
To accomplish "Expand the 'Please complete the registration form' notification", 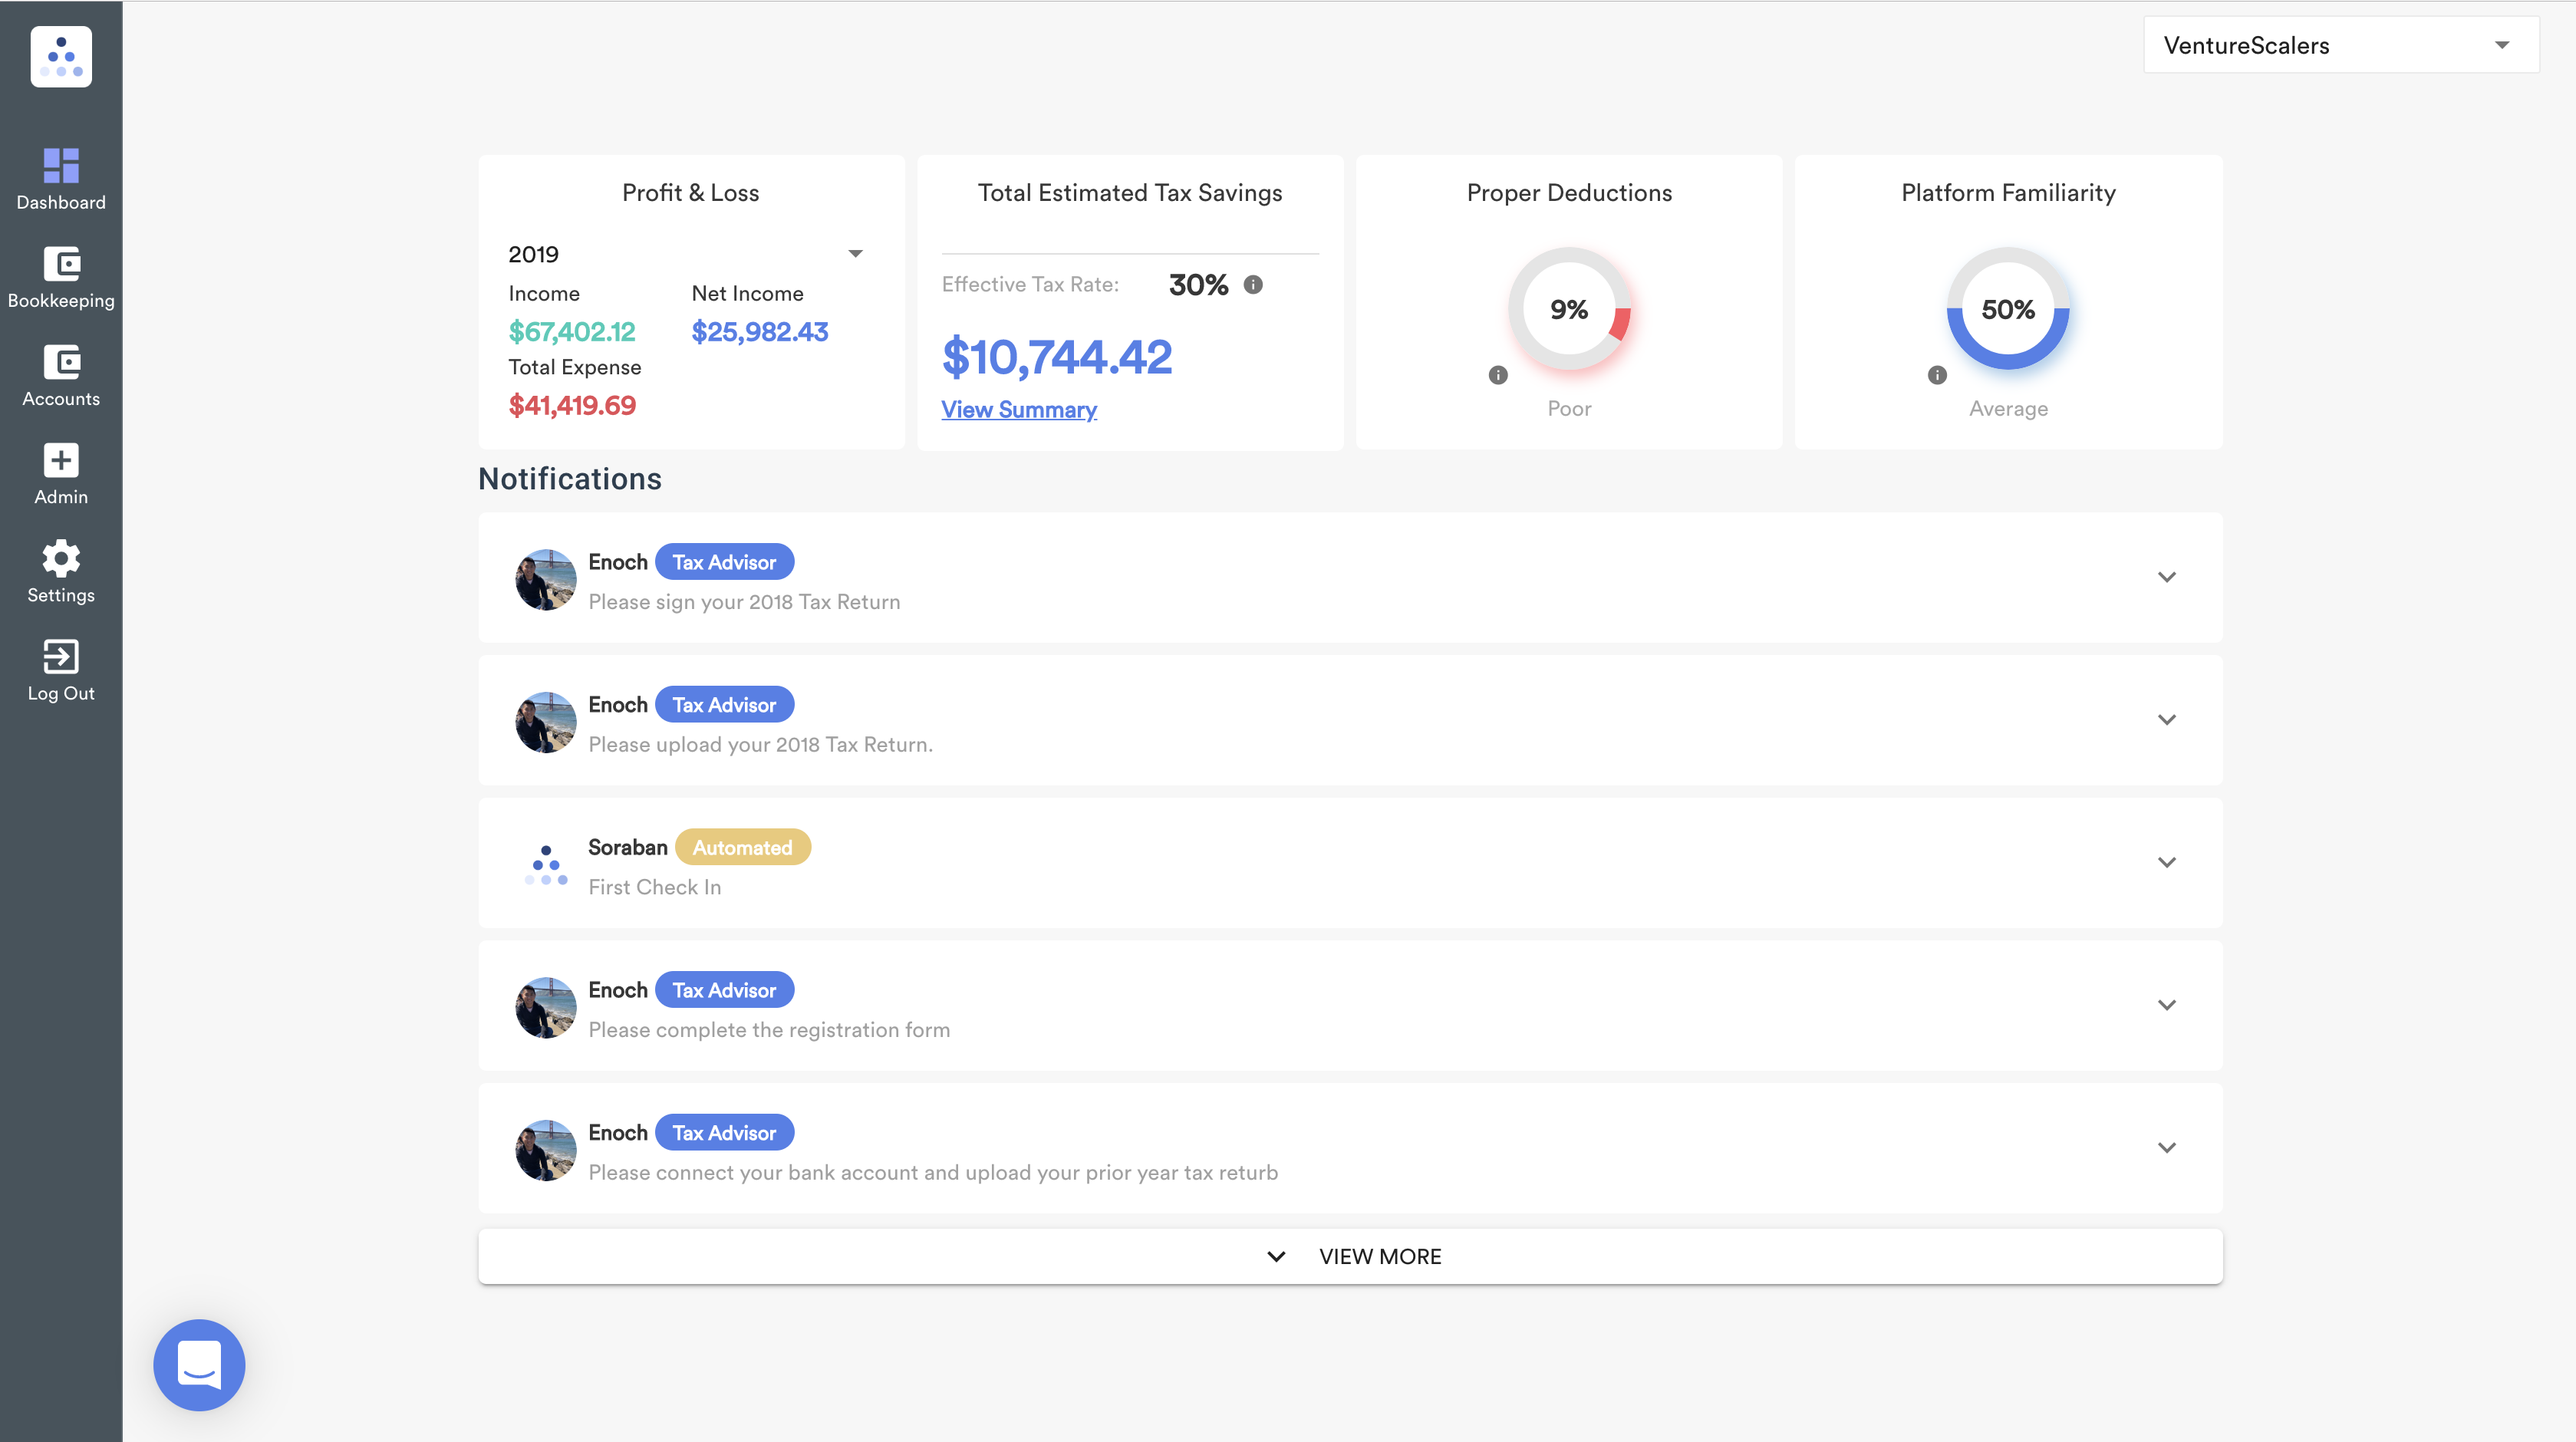I will 2166,1005.
